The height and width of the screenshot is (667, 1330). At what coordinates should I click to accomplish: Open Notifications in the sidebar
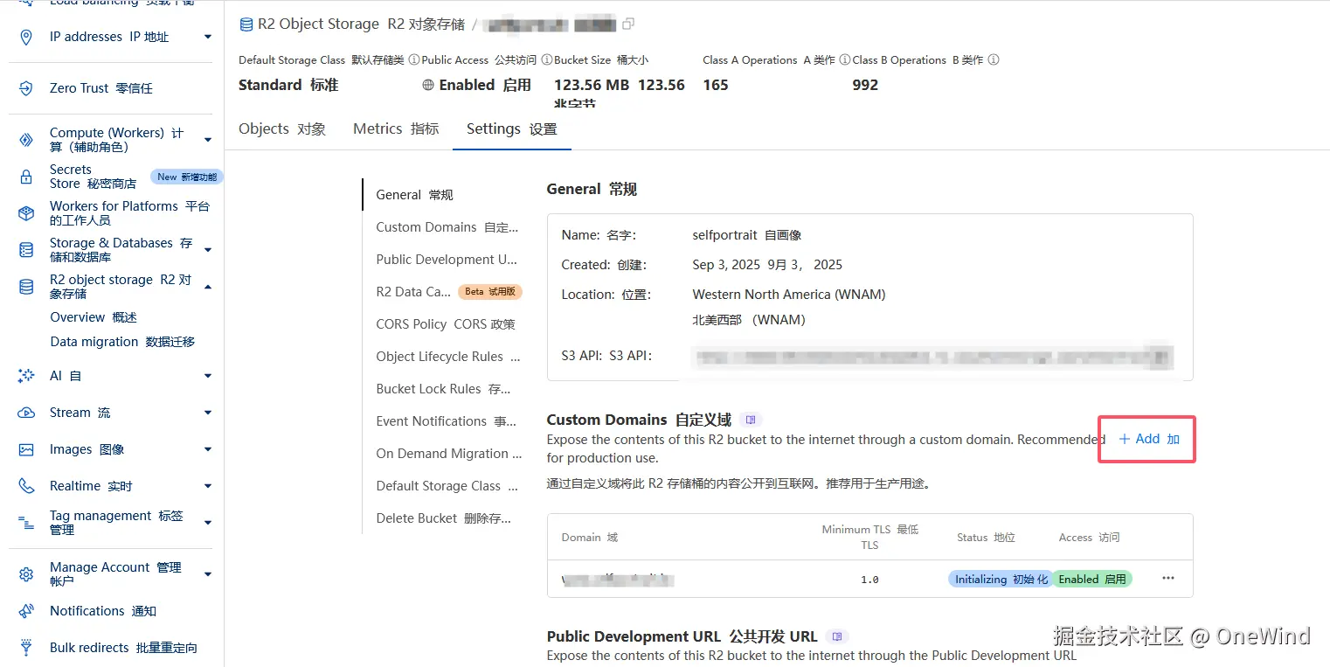(103, 611)
